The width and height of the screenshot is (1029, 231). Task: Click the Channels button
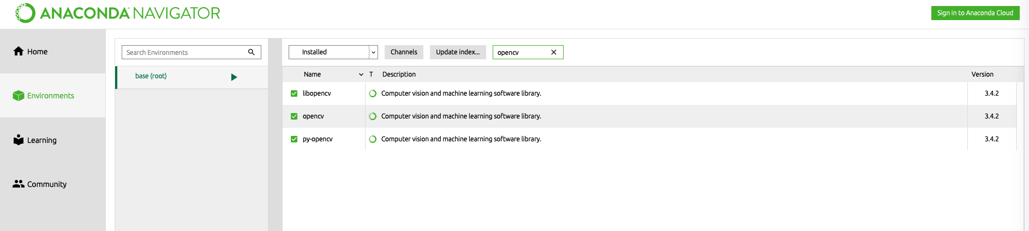click(x=404, y=52)
